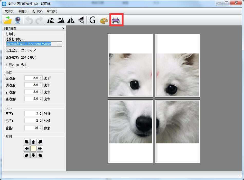Rotate image right using toolbar icon
Screen dimensions: 244x180
click(x=61, y=20)
